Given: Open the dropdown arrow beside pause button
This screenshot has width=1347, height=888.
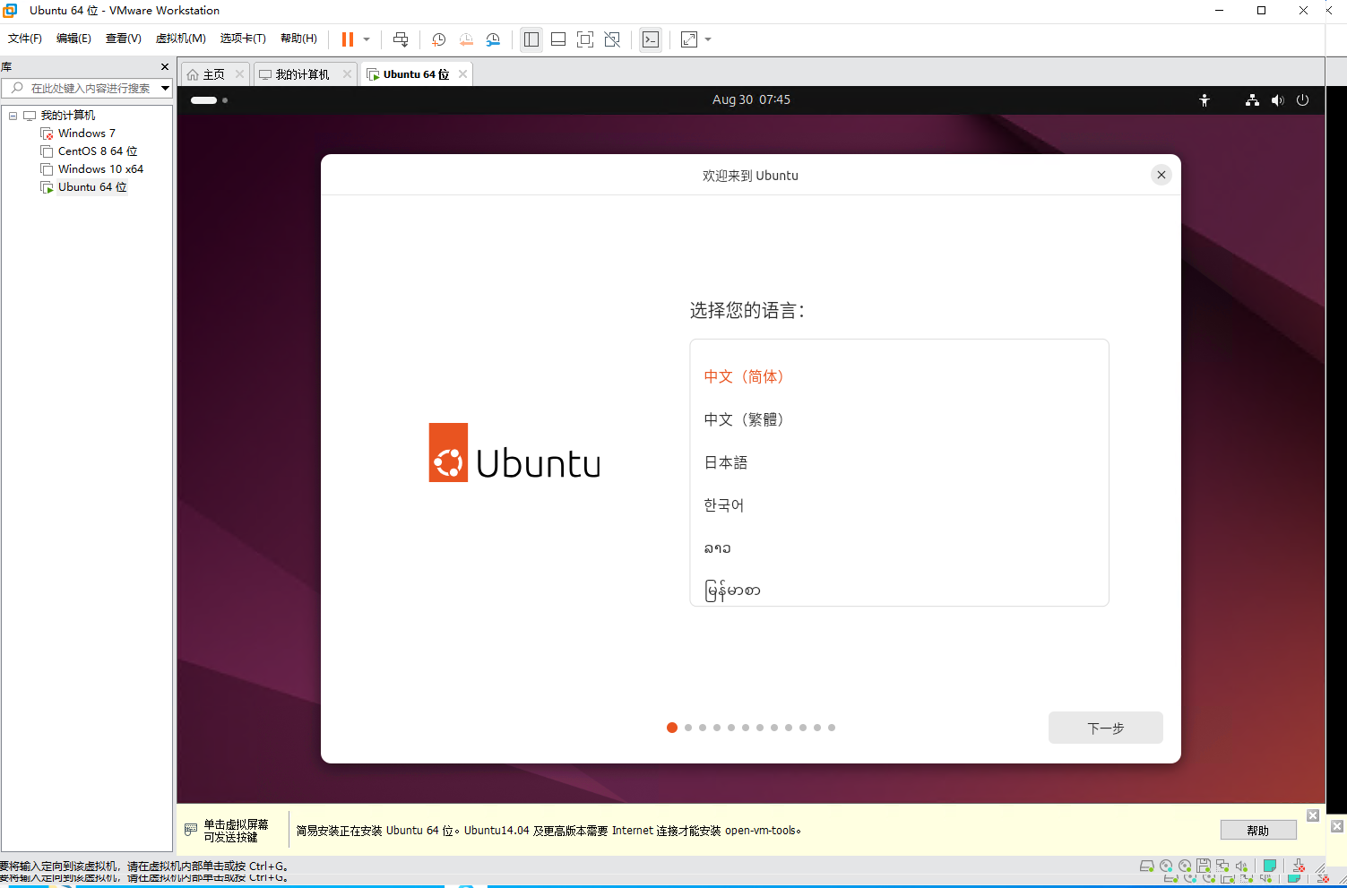Looking at the screenshot, I should coord(367,39).
